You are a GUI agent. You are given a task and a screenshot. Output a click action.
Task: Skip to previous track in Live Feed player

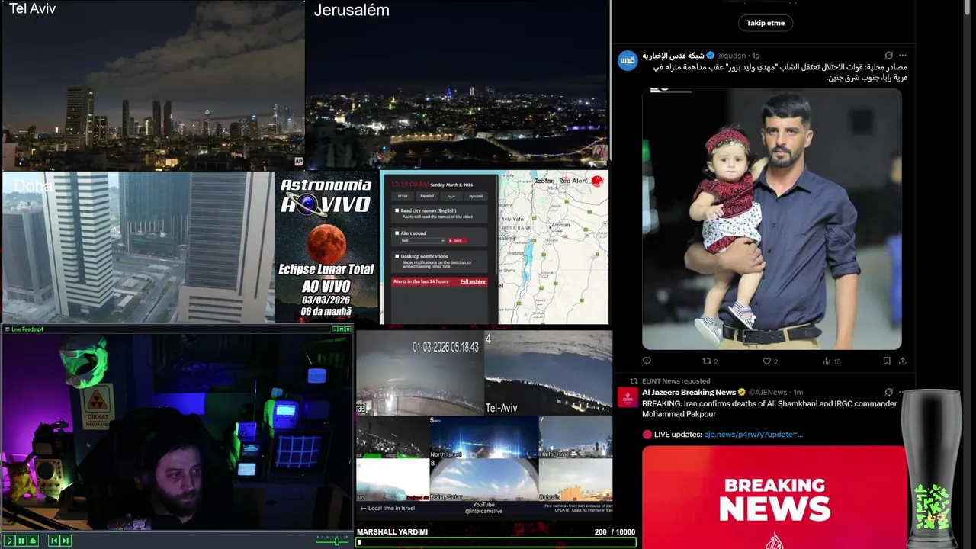coord(54,541)
